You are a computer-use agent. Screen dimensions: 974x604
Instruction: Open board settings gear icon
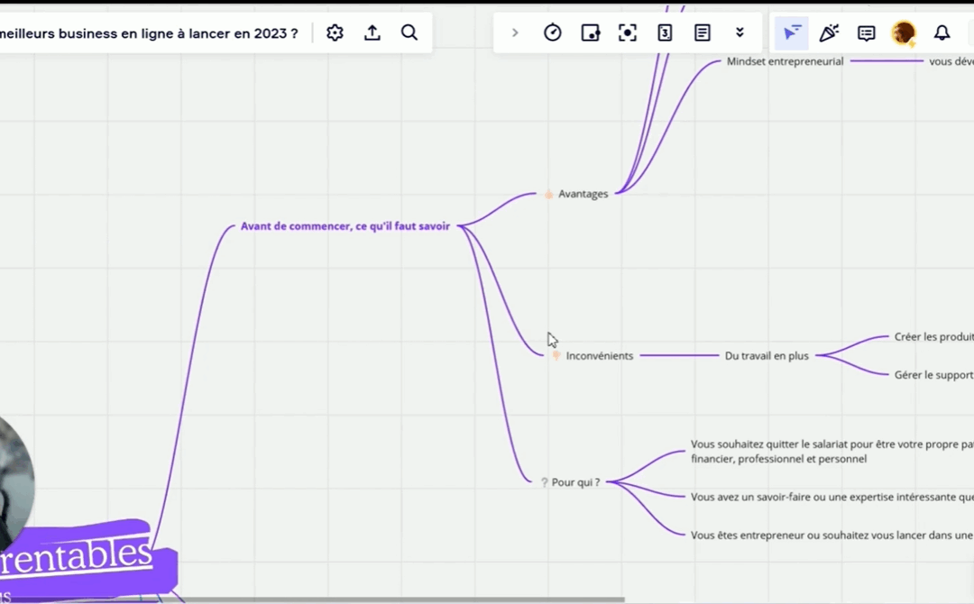point(335,33)
